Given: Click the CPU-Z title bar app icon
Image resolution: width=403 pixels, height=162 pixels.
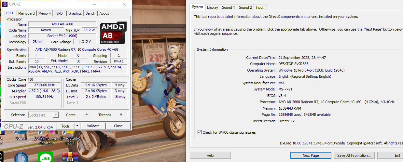Looking at the screenshot, I should tap(5, 5).
